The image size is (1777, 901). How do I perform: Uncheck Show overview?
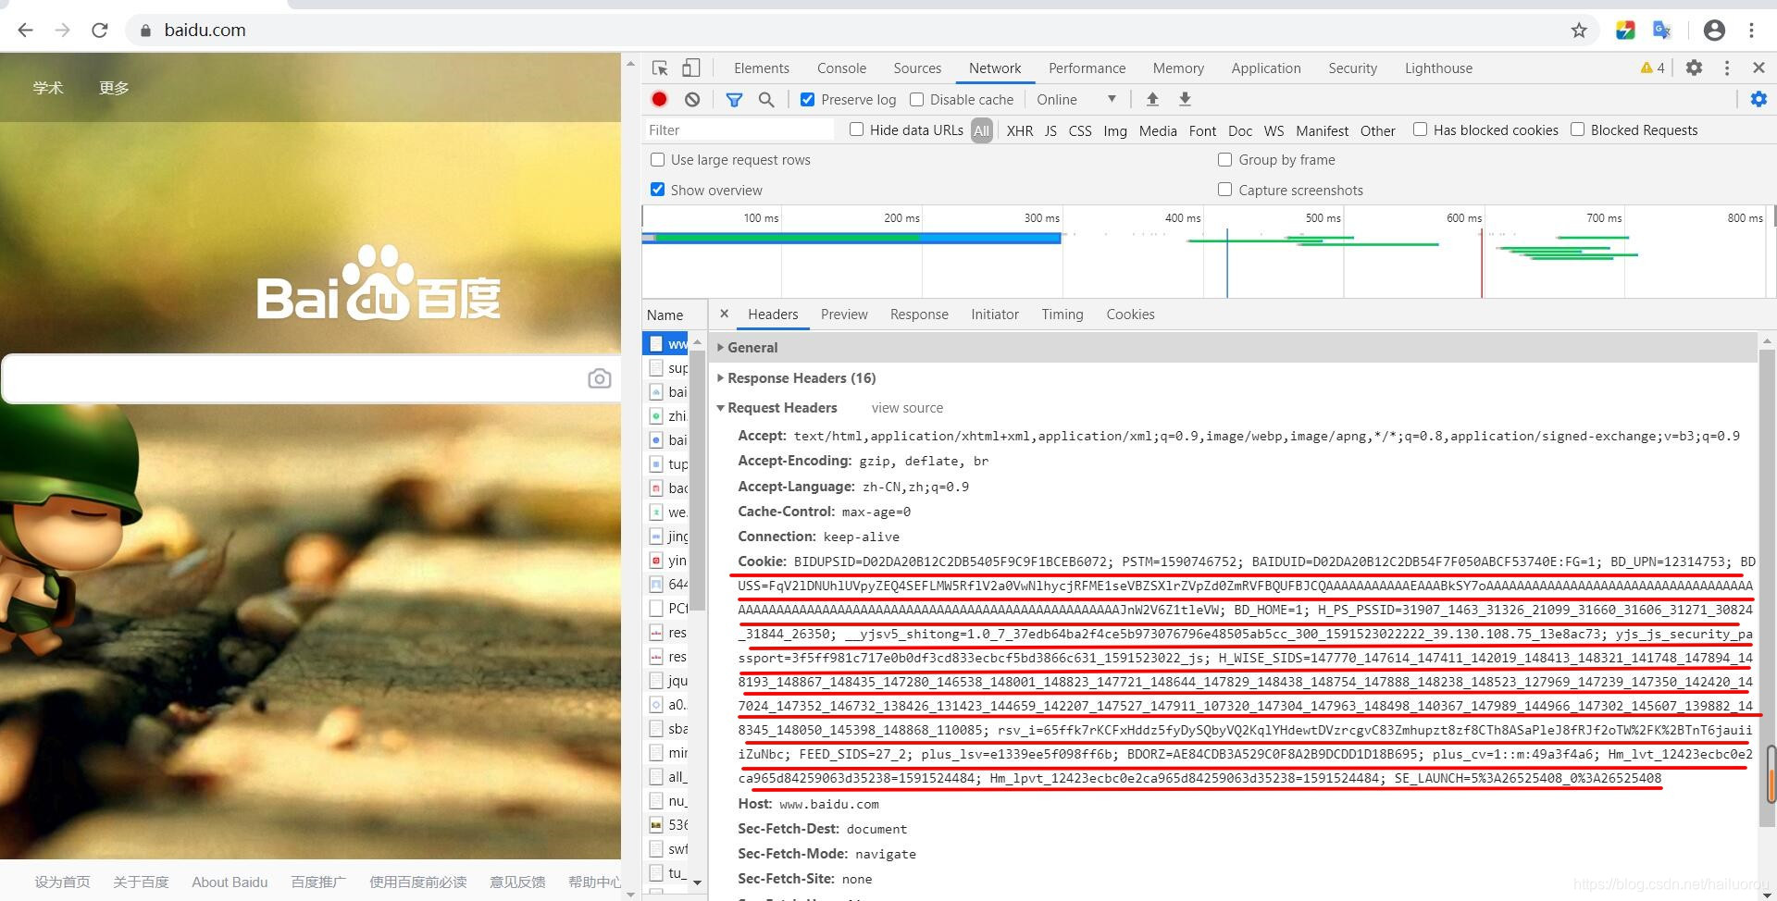tap(657, 190)
